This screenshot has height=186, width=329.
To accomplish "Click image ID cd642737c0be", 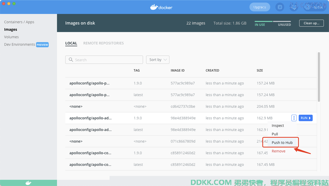I will [183, 106].
